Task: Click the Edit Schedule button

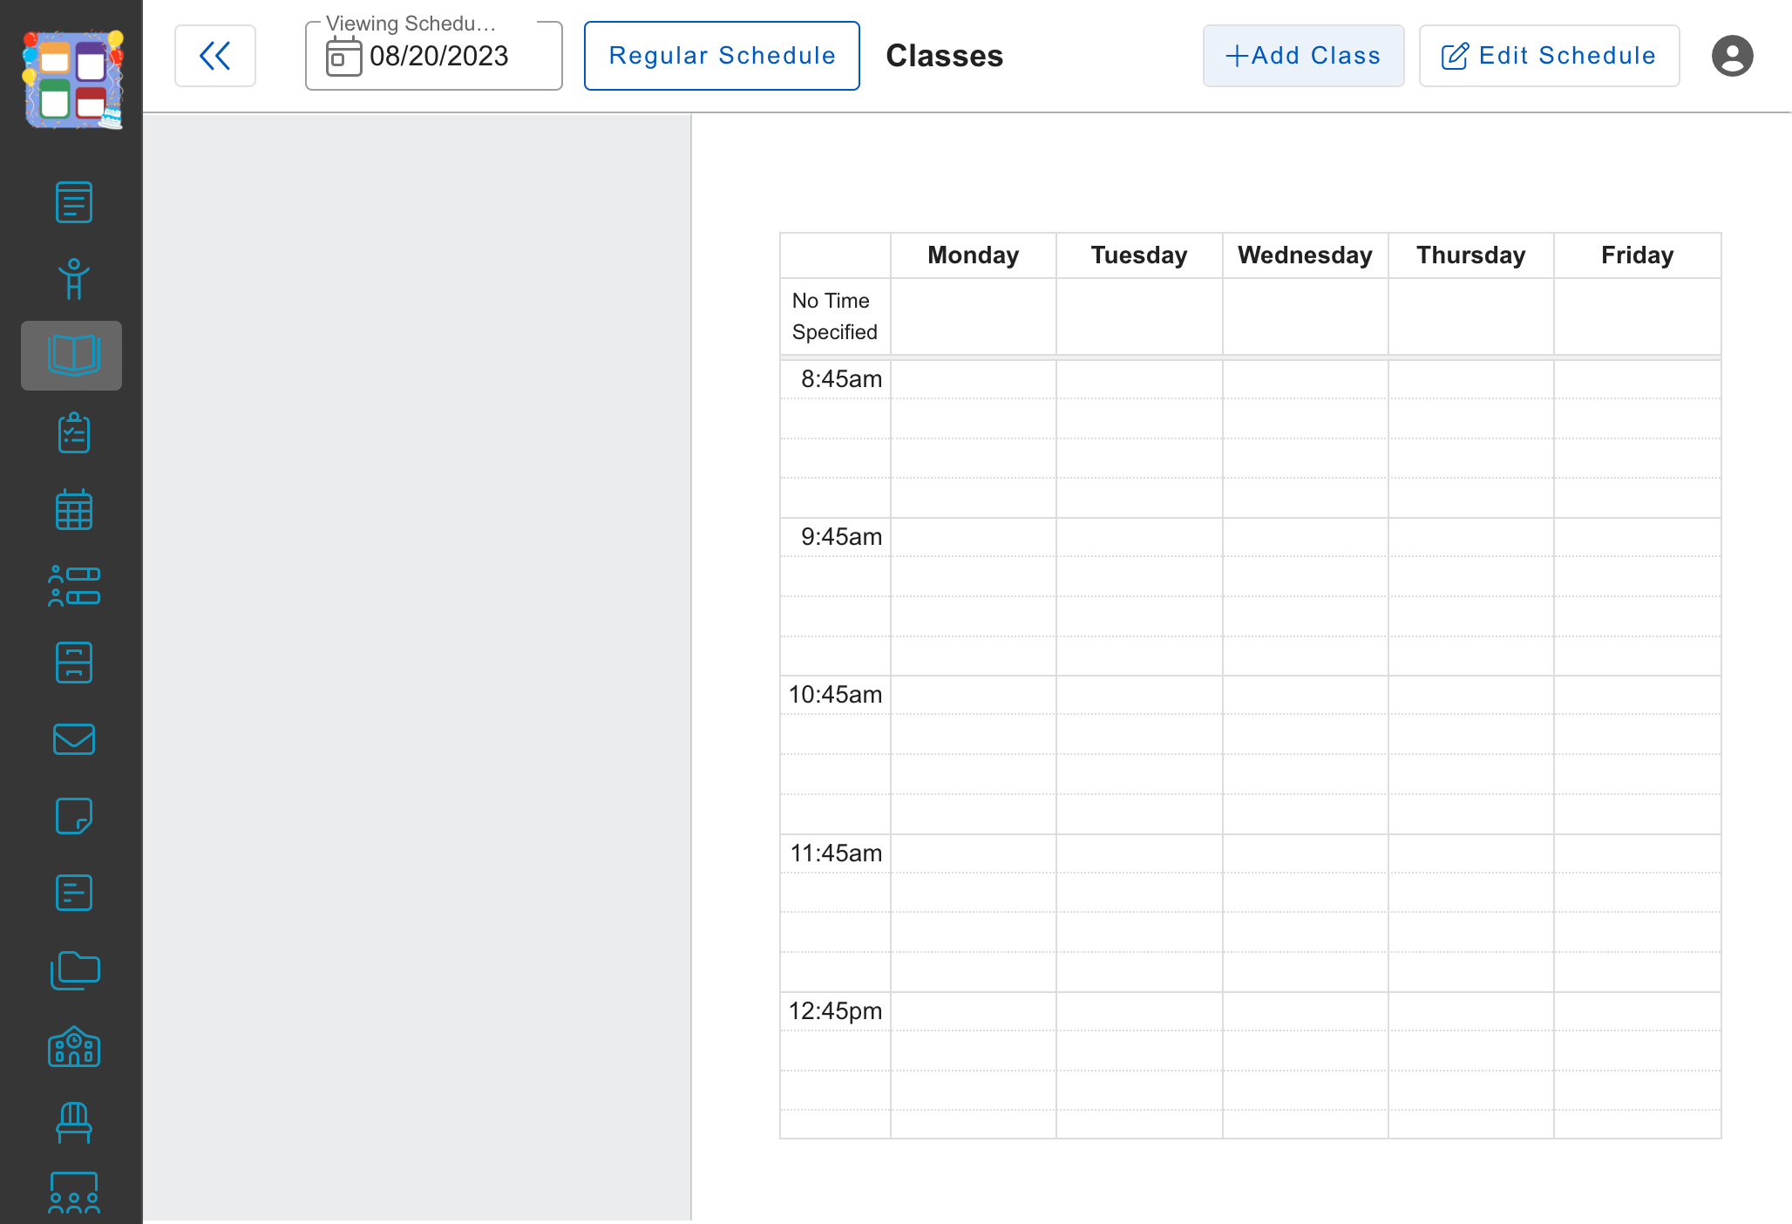Action: (x=1549, y=56)
